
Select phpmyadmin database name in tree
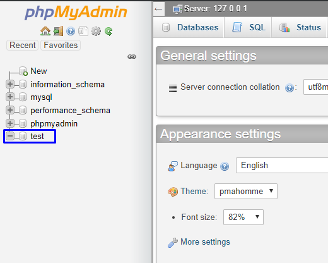click(54, 124)
